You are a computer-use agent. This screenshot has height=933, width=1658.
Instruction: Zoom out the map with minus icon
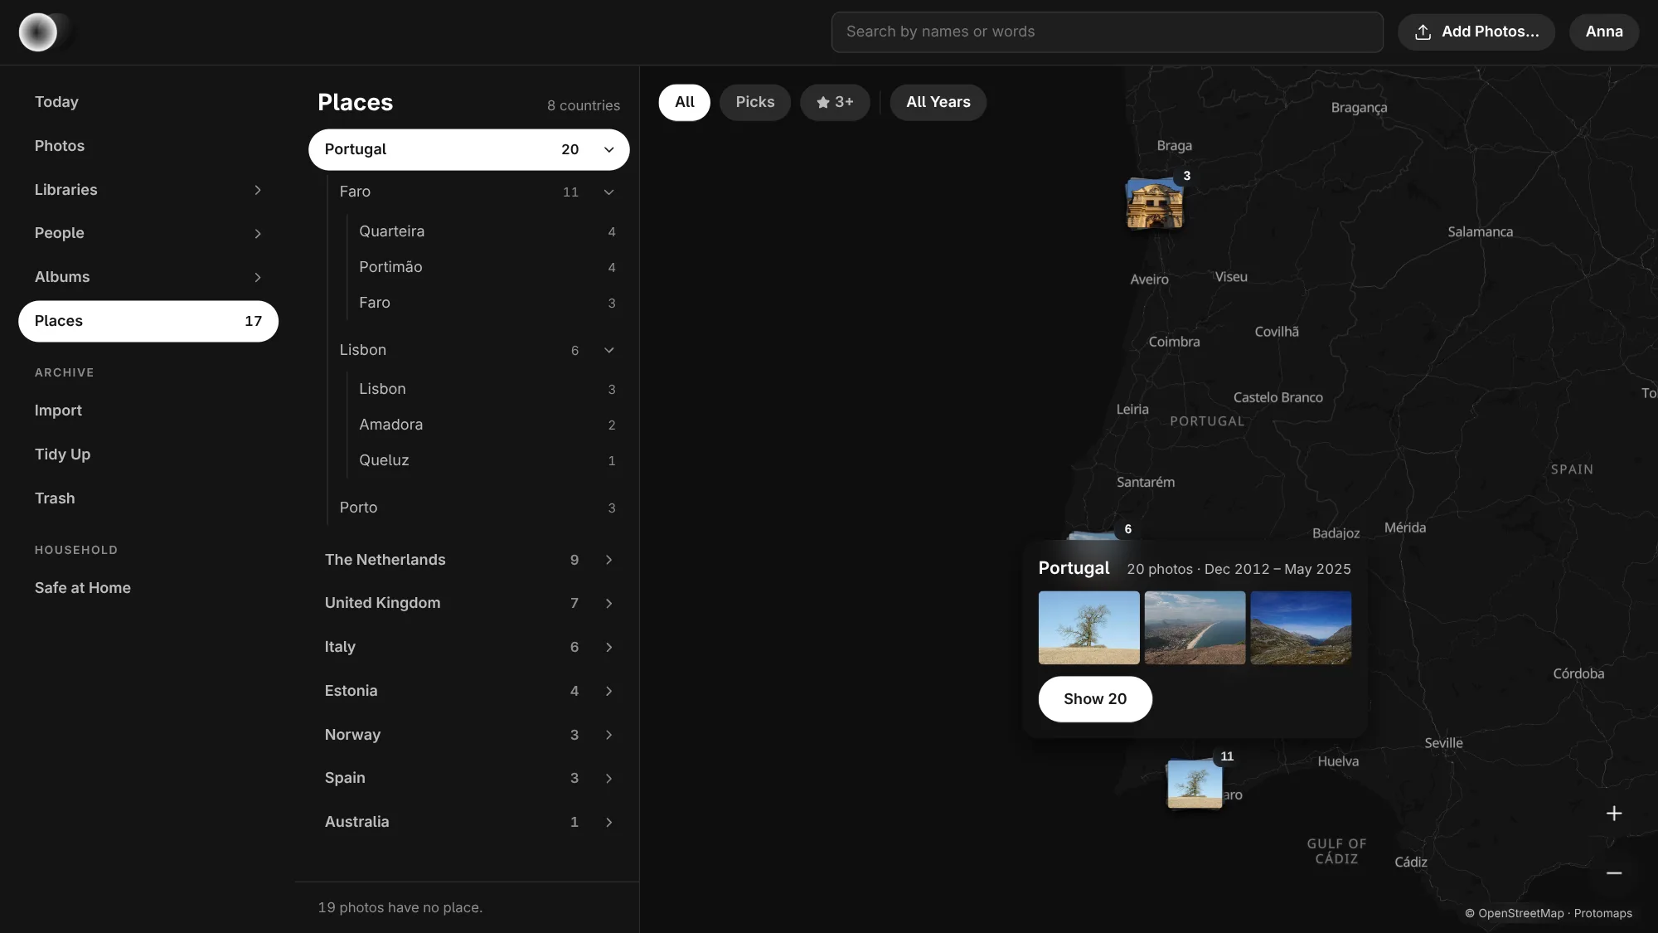click(x=1613, y=873)
